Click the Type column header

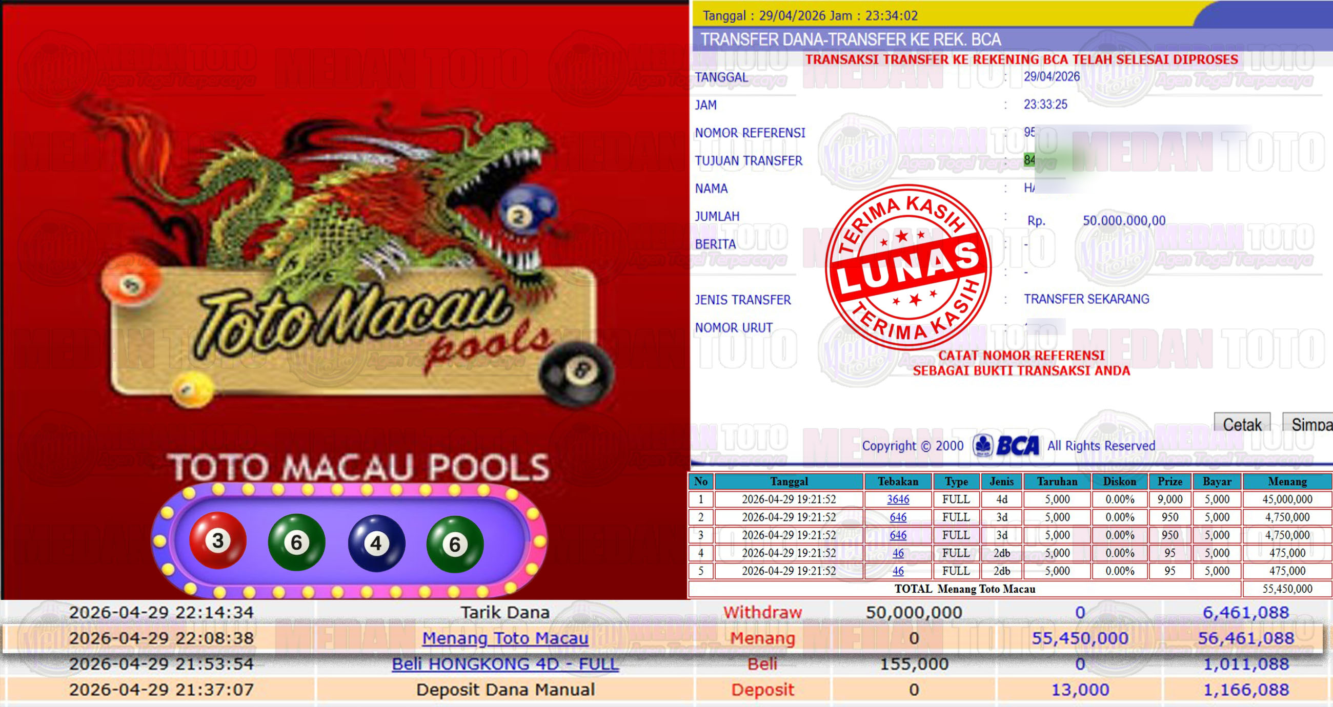point(956,482)
